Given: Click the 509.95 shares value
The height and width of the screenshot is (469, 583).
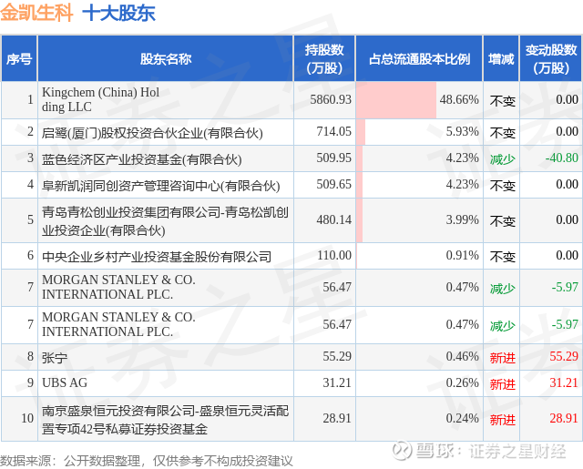Looking at the screenshot, I should coord(334,158).
